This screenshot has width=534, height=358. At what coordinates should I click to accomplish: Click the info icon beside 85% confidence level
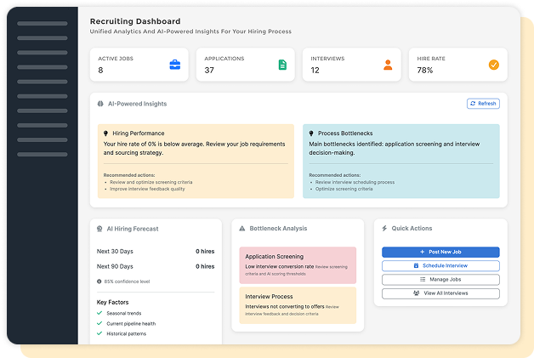(99, 281)
